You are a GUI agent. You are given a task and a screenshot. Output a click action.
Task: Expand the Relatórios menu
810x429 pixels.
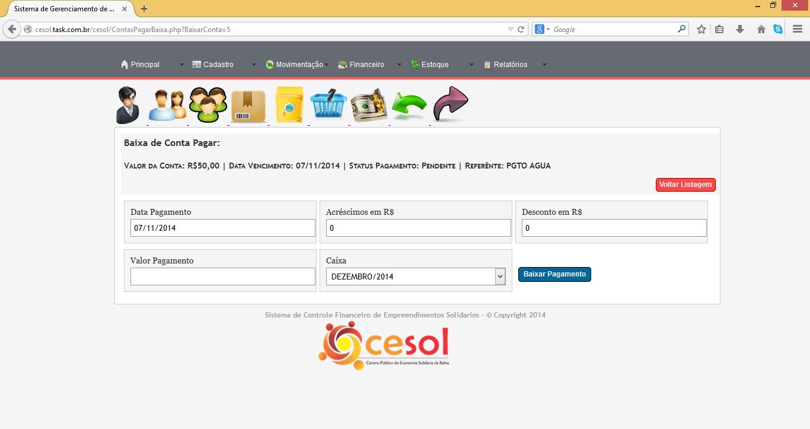510,65
